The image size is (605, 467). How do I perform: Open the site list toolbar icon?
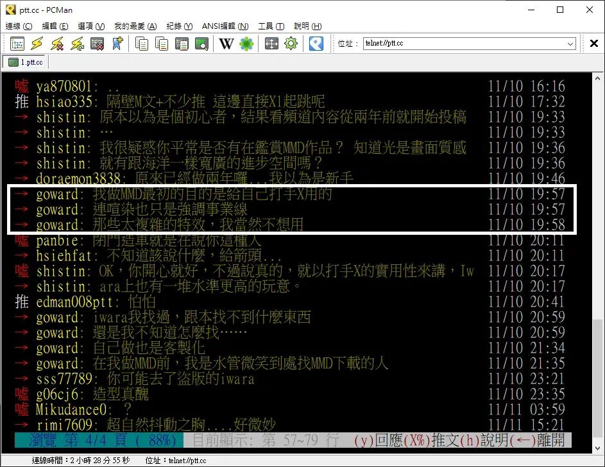click(x=17, y=44)
